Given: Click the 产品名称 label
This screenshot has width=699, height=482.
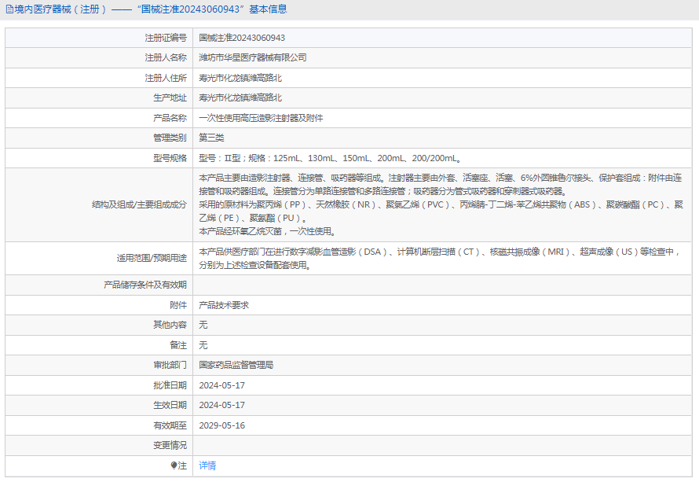Looking at the screenshot, I should coord(170,118).
